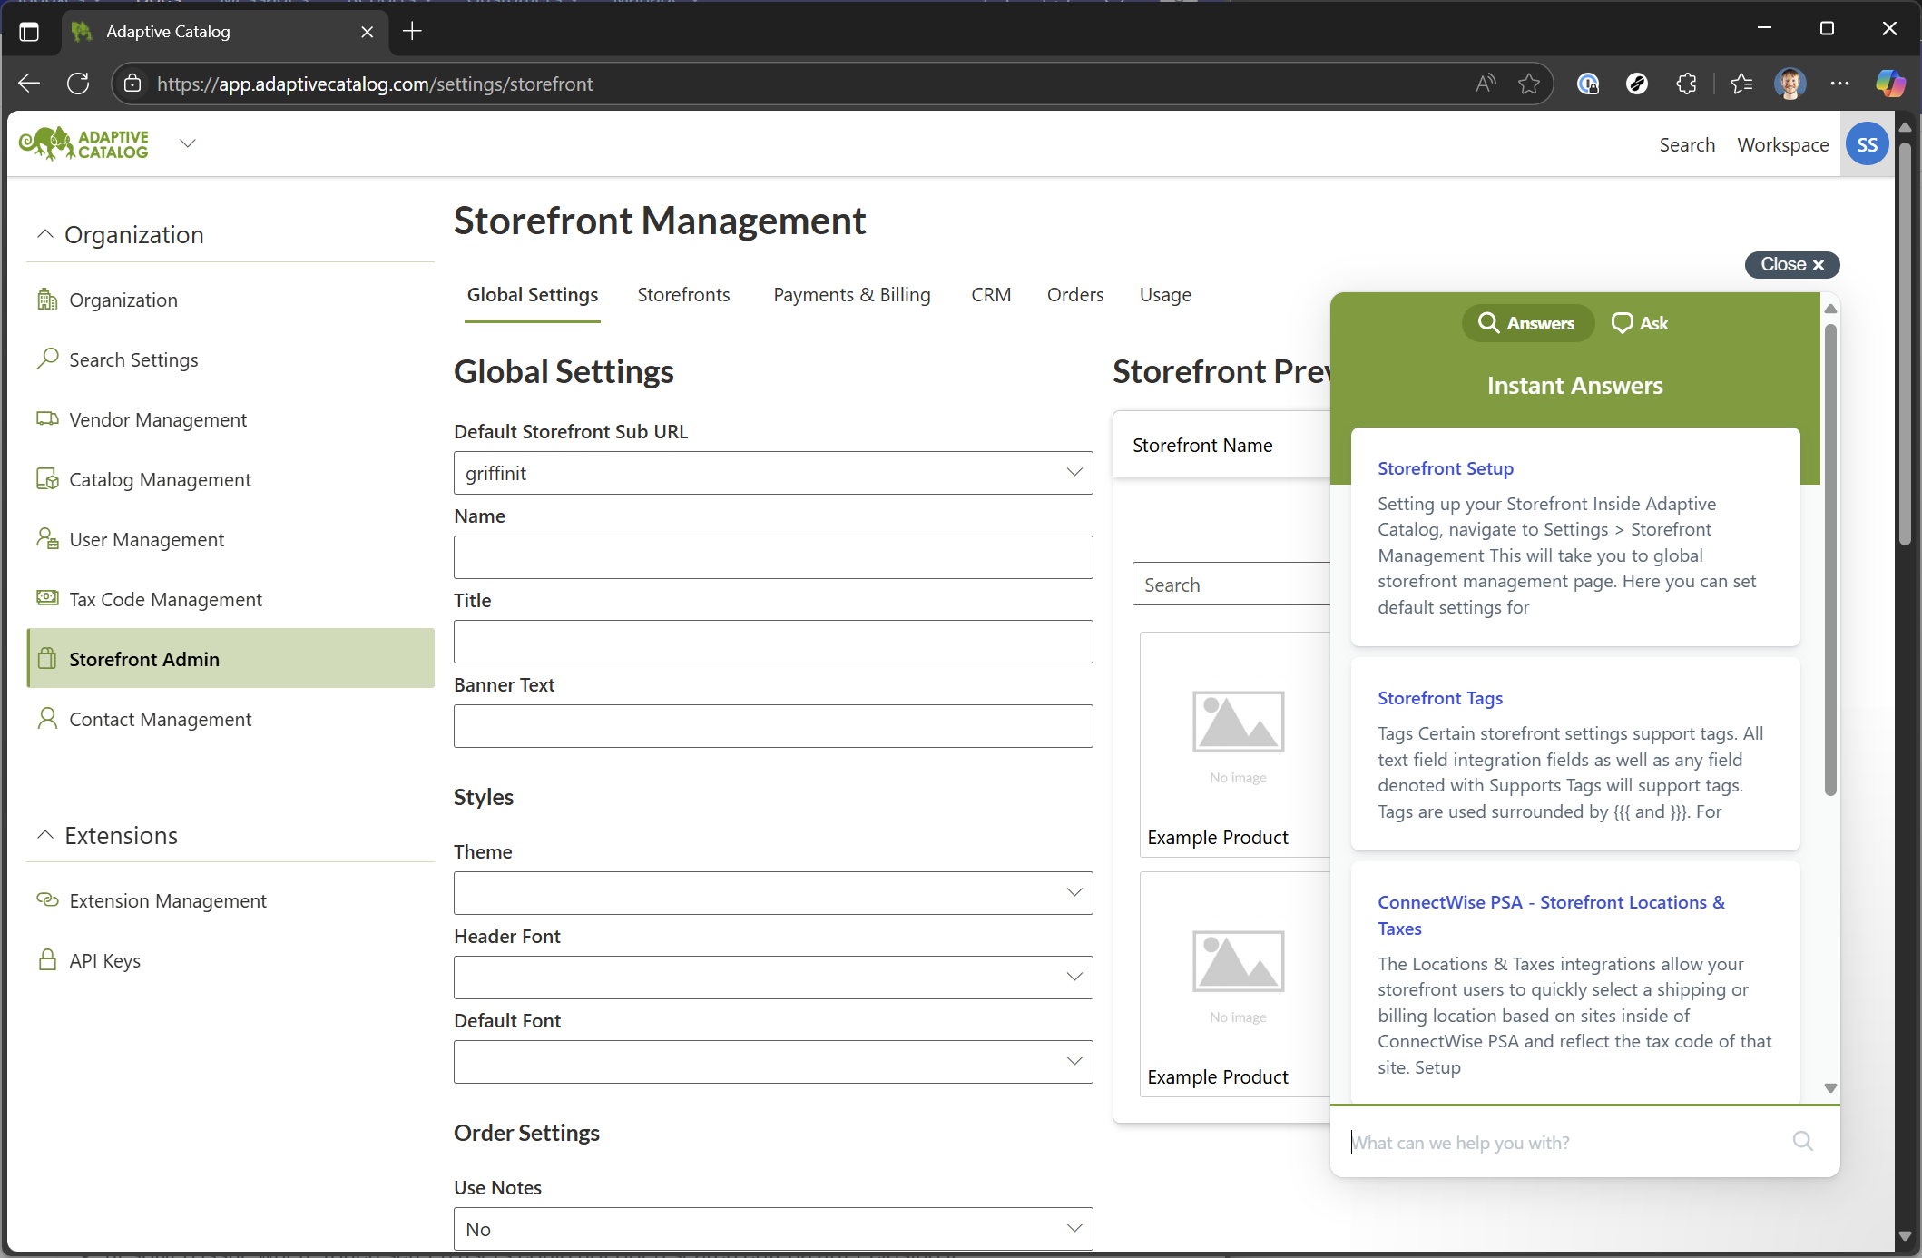Click the browser profile picture
The height and width of the screenshot is (1258, 1922).
1790,84
